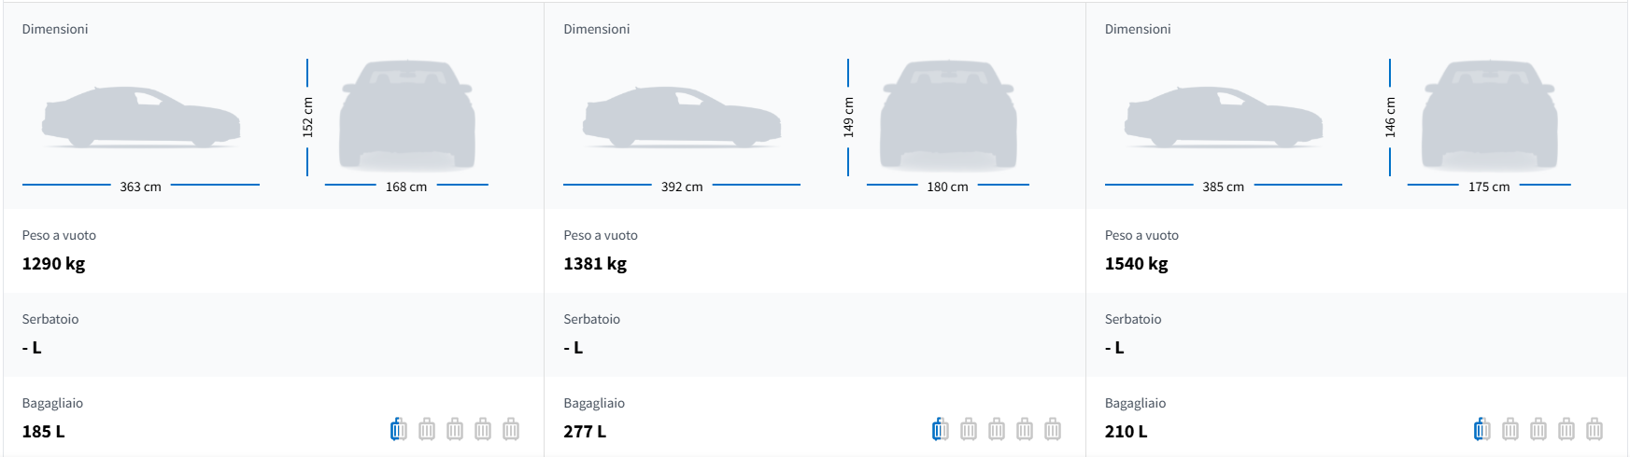This screenshot has height=457, width=1630.
Task: Click the last gray suitcase in the 210 L row
Action: 1595,430
